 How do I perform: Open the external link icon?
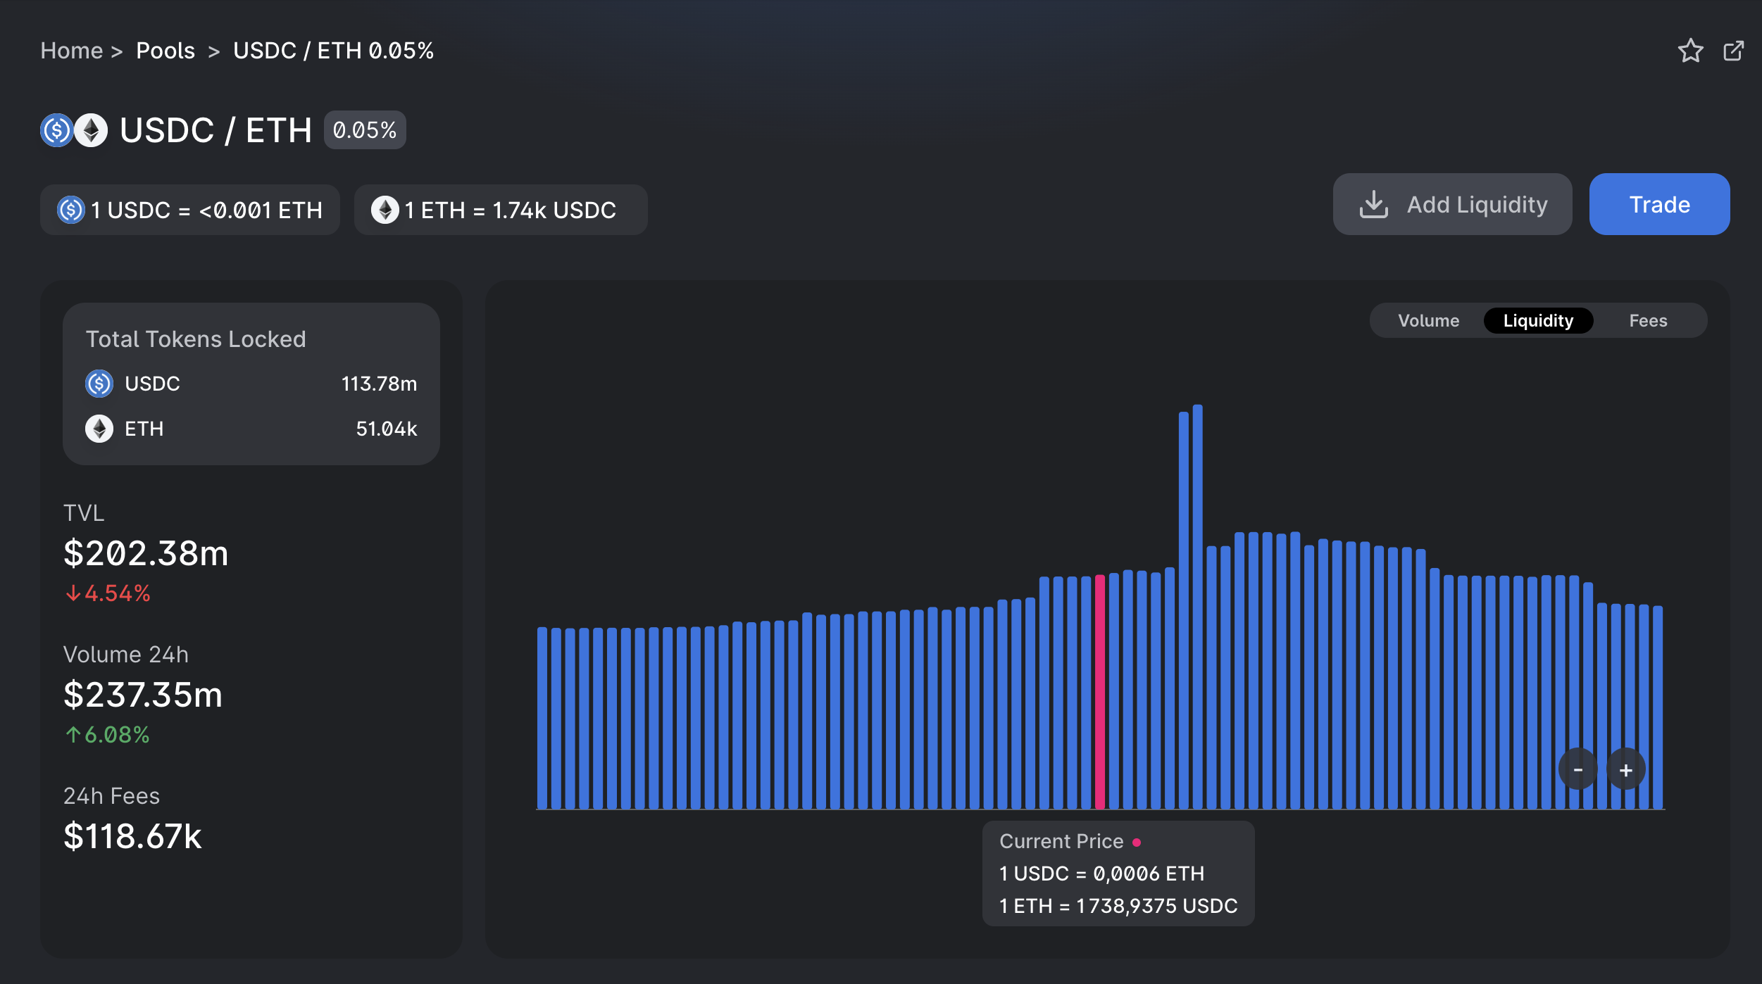tap(1733, 51)
